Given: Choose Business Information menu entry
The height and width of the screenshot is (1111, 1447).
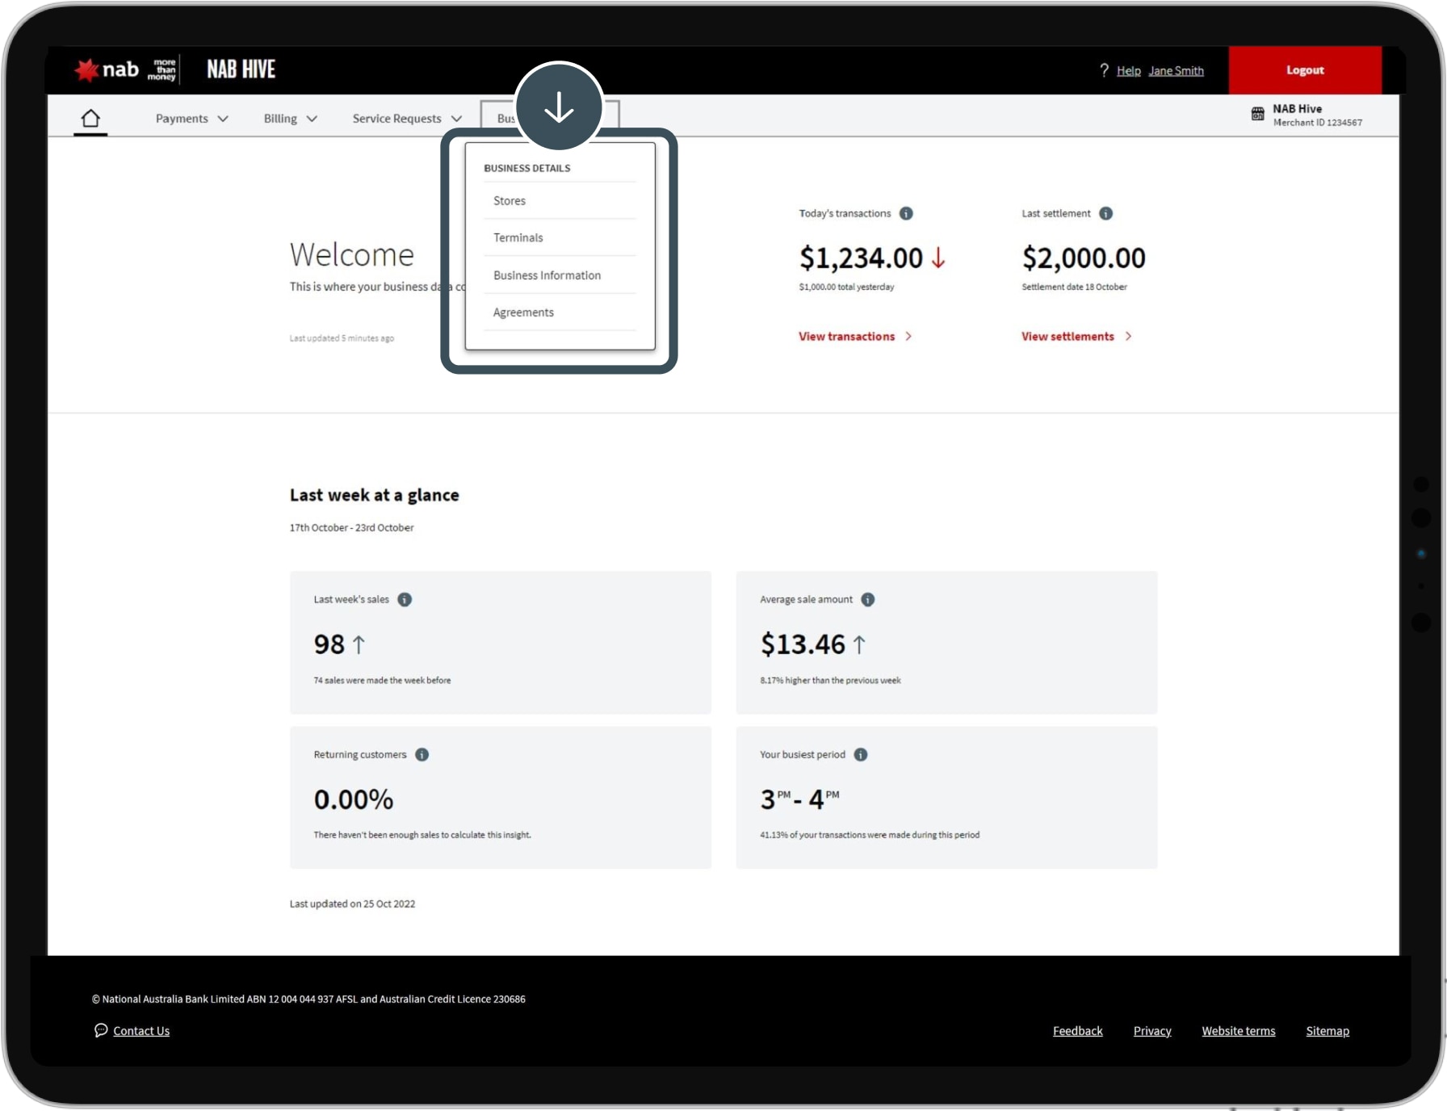Looking at the screenshot, I should (547, 275).
